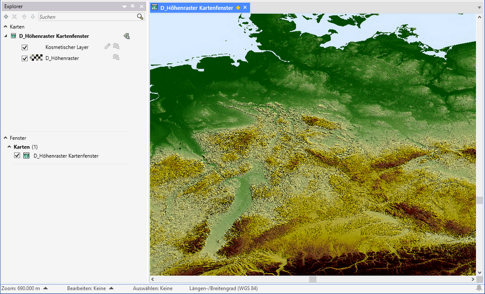The height and width of the screenshot is (294, 485).
Task: Click the layer icon right of D_Höhenraster
Action: [x=116, y=58]
